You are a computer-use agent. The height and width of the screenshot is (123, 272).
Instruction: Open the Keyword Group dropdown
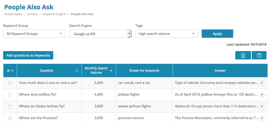point(34,34)
